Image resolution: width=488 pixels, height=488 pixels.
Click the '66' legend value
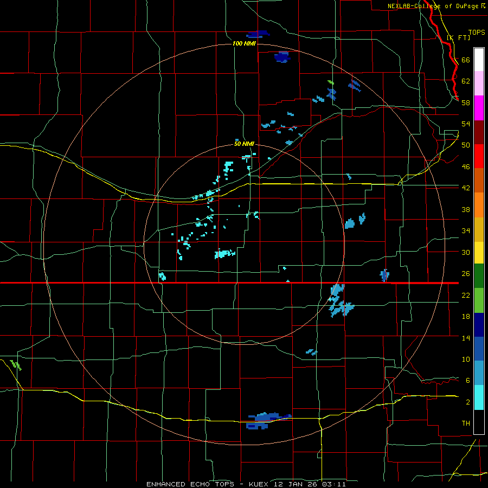point(466,60)
